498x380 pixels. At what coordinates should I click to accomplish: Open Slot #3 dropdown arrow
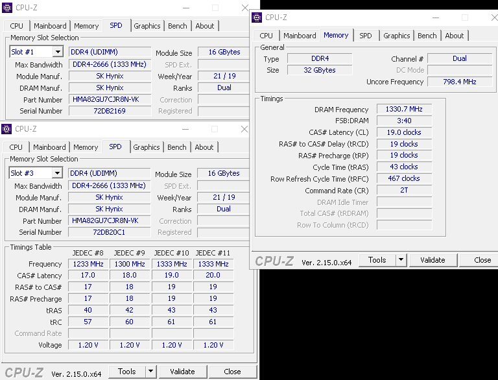[x=57, y=173]
